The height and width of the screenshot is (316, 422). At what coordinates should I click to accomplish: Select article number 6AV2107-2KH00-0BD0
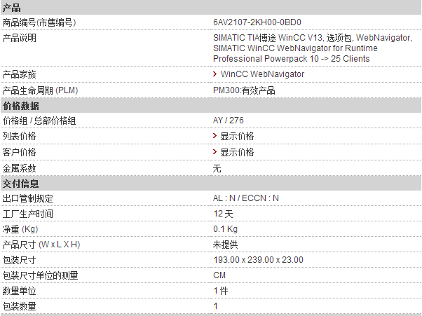(257, 22)
